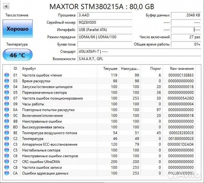The height and width of the screenshot is (183, 204).
Task: Click the status circle for attribute CA
Action: pyautogui.click(x=7, y=173)
